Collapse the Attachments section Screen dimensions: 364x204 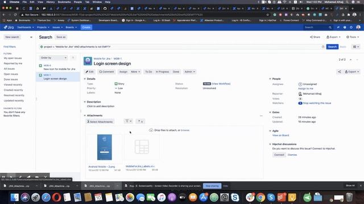coord(85,116)
